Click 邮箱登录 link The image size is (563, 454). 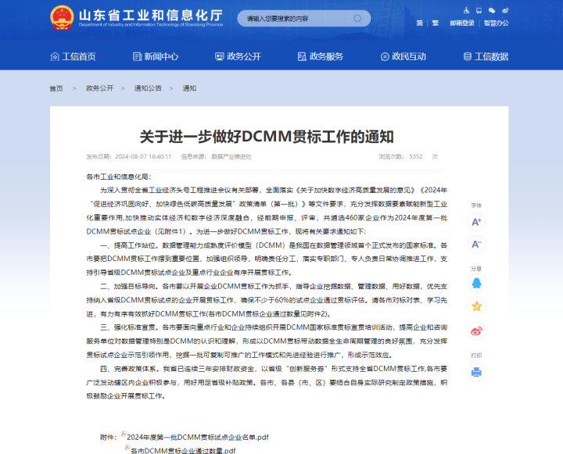click(462, 23)
